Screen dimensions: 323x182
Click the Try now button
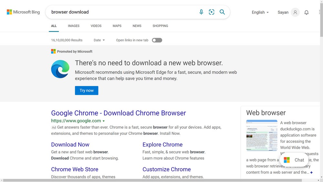pos(87,91)
